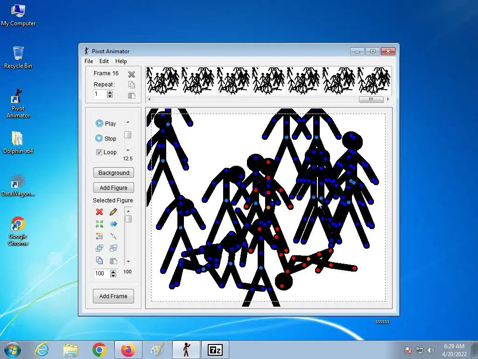
Task: Click the figure opacity slider handle
Action: 128,219
